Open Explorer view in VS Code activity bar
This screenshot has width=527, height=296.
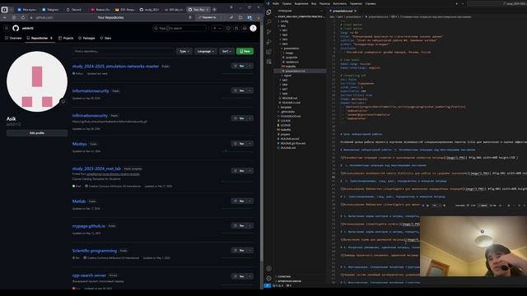(268, 12)
